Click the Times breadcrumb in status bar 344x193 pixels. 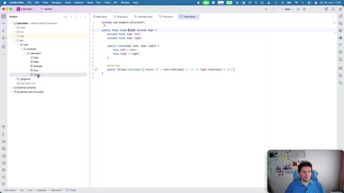click(71, 190)
